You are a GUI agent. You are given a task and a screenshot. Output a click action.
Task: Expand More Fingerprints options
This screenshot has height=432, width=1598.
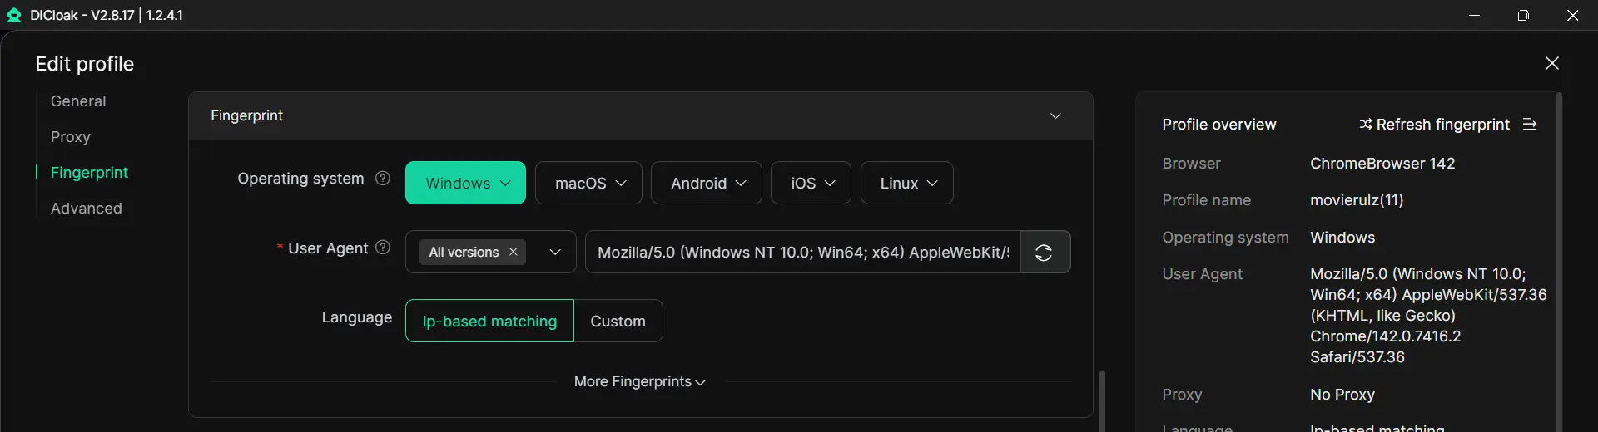639,382
